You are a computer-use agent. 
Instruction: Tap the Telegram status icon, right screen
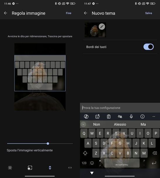93,4
